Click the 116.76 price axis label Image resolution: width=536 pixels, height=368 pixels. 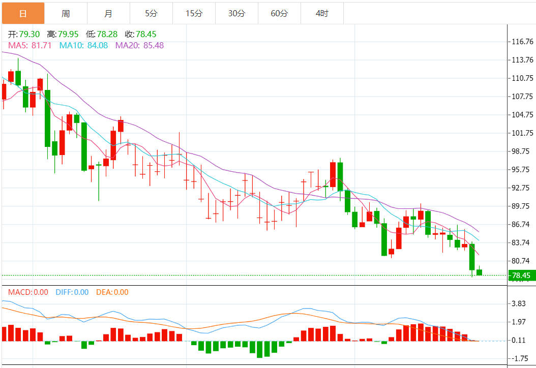coord(522,42)
